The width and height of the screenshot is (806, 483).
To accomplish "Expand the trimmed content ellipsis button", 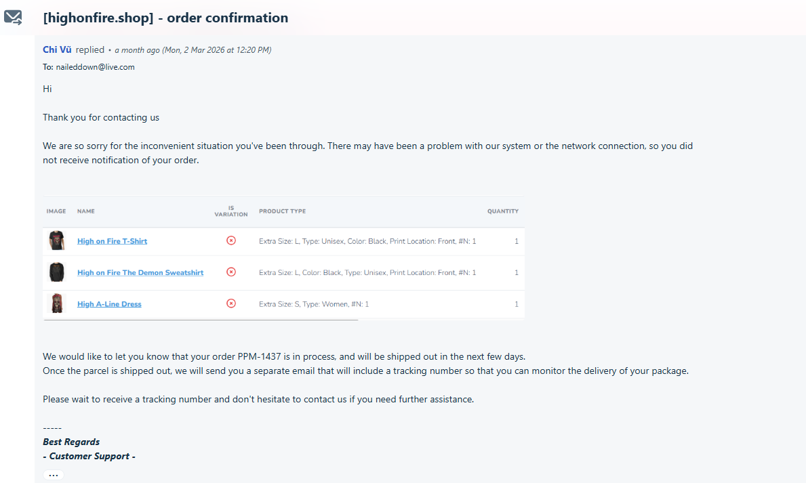I will 54,475.
